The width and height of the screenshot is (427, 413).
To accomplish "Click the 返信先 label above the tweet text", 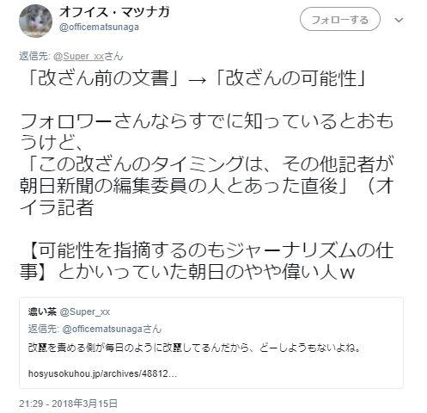I will click(35, 56).
